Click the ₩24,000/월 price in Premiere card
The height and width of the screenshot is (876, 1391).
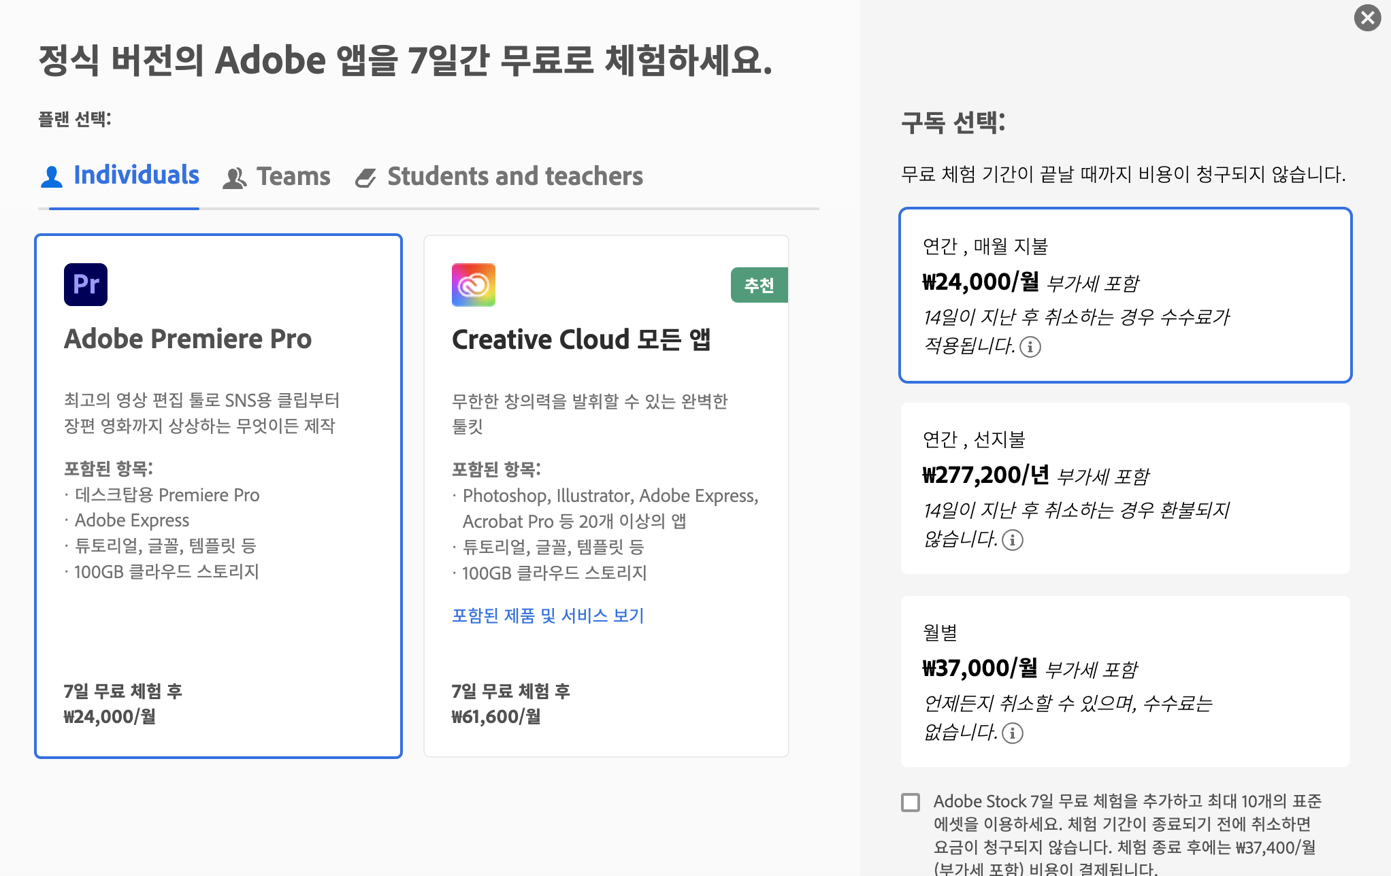(x=110, y=717)
